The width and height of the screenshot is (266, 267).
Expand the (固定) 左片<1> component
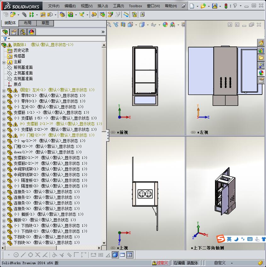pyautogui.click(x=4, y=91)
